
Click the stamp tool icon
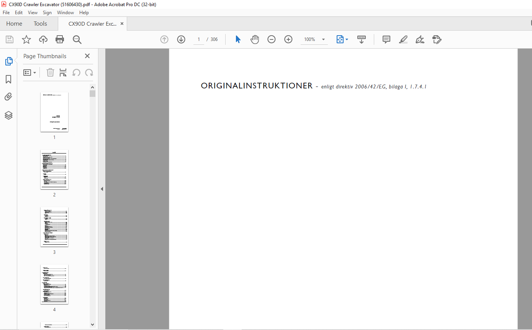coord(437,39)
